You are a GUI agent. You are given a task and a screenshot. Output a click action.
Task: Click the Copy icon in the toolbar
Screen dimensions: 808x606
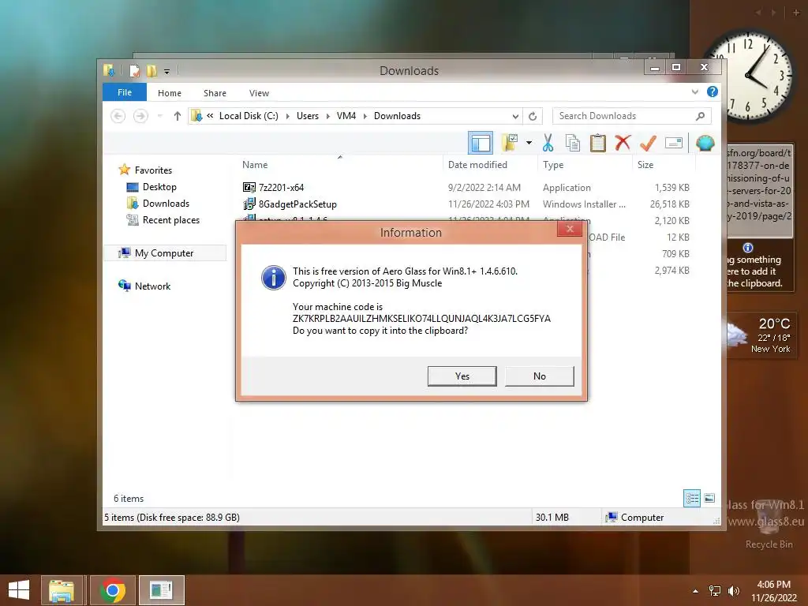pos(573,143)
